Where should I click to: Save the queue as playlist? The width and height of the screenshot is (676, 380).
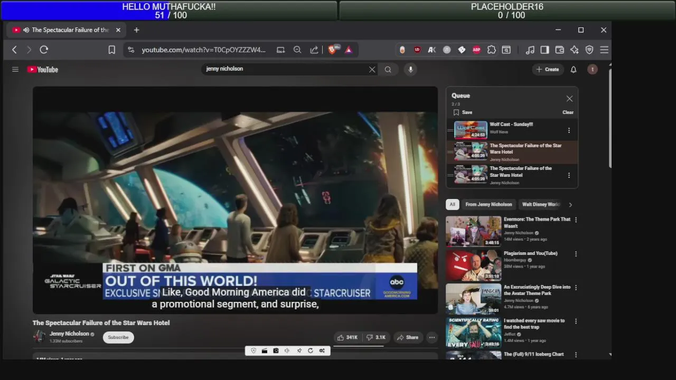pos(463,112)
